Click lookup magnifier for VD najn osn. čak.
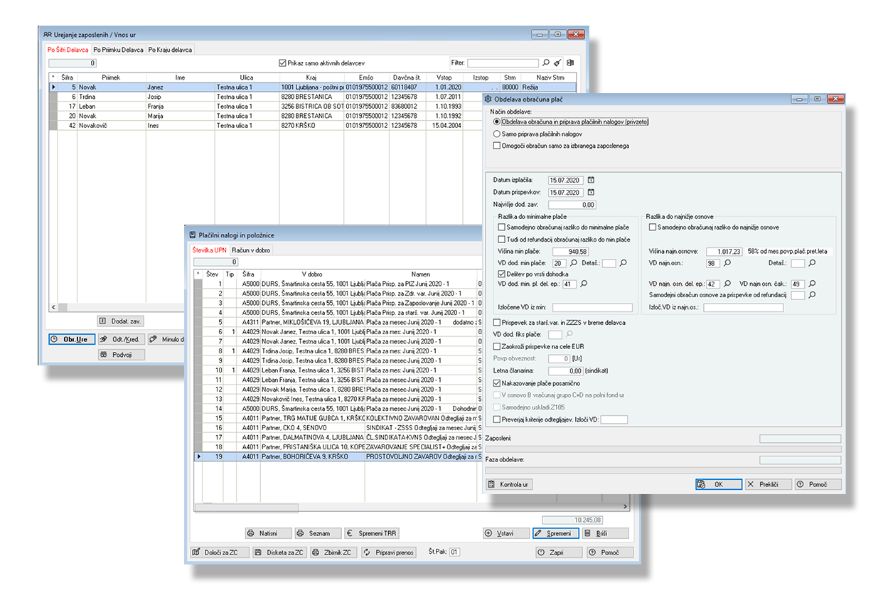Screen dimensions: 883x605 coord(811,284)
